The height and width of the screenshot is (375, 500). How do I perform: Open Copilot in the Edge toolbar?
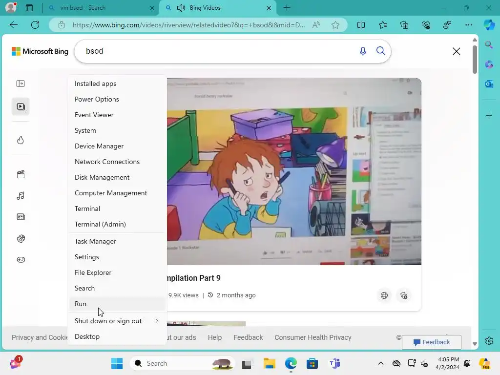tap(489, 25)
